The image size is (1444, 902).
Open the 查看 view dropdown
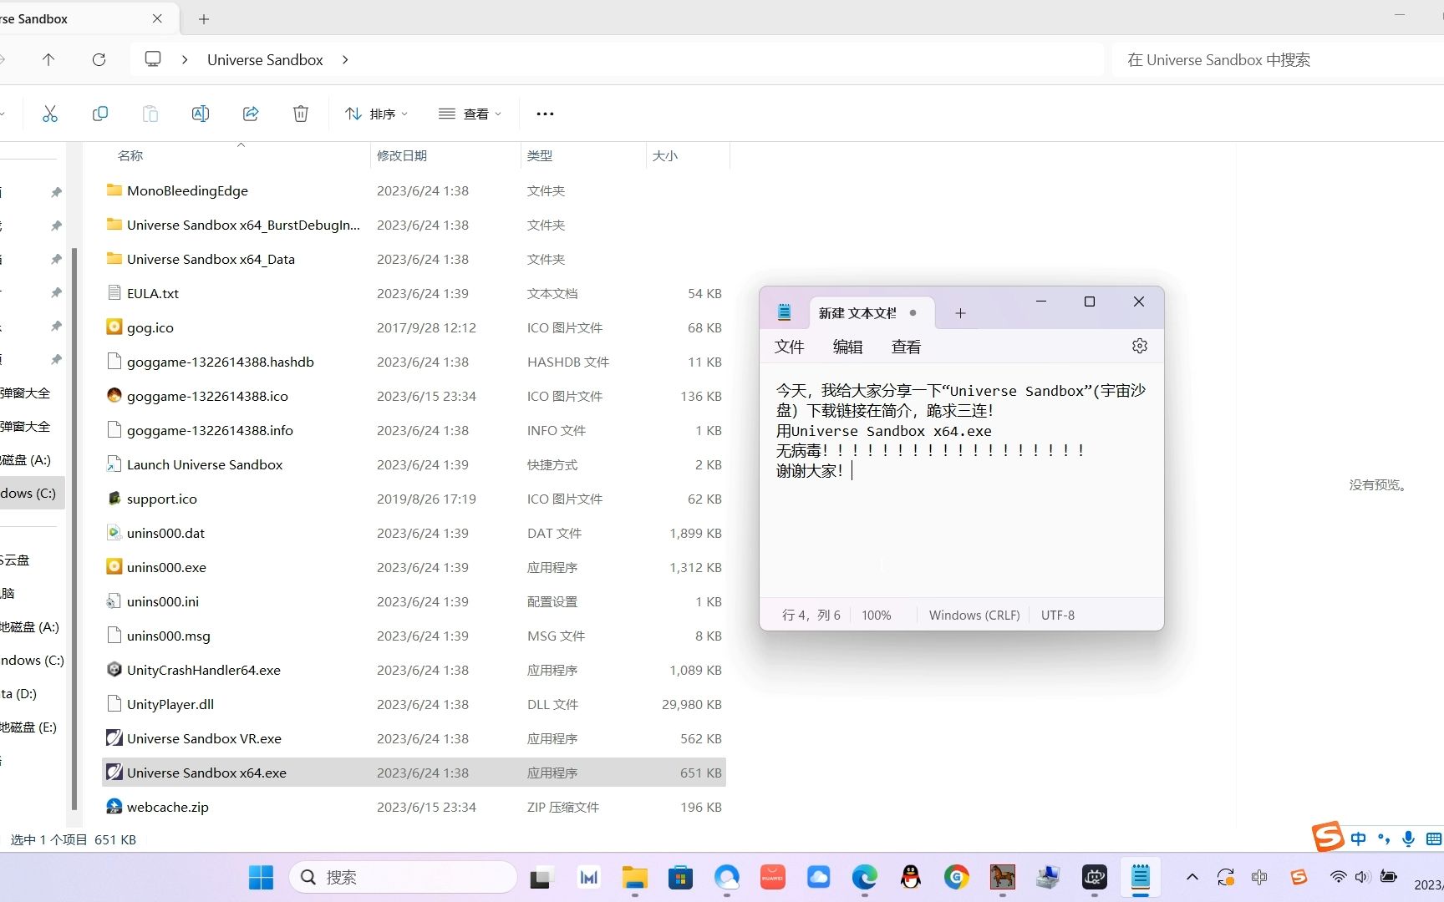coord(470,114)
